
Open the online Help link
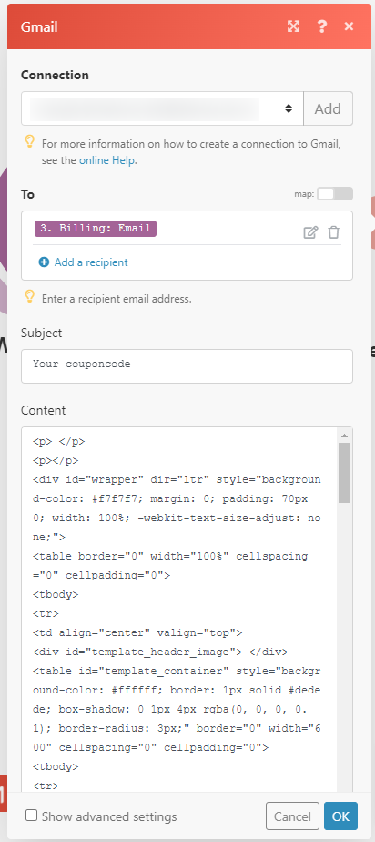107,160
